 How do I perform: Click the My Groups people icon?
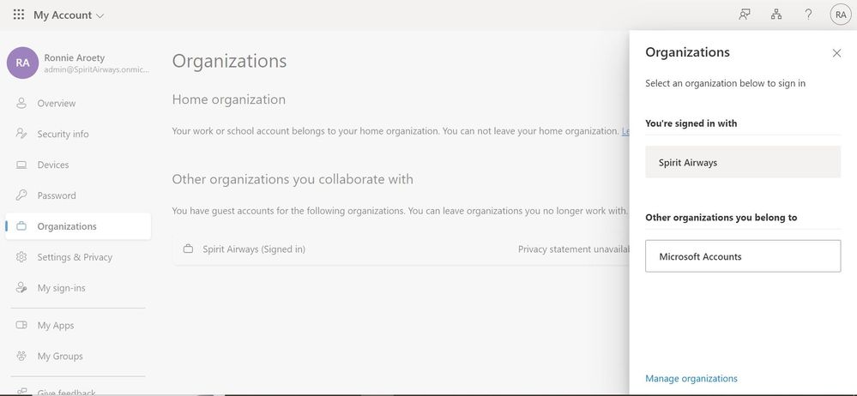tap(21, 356)
